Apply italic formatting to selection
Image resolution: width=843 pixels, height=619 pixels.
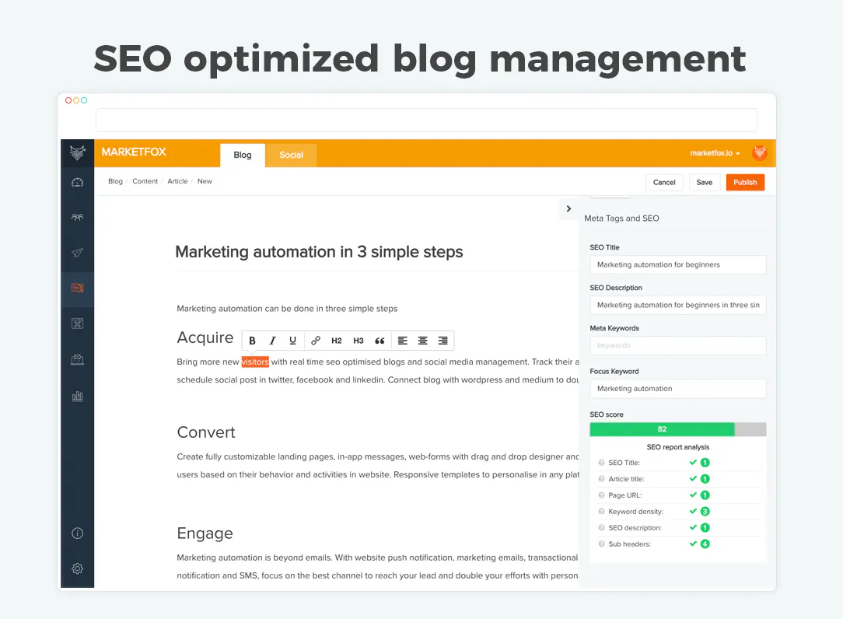pos(273,341)
